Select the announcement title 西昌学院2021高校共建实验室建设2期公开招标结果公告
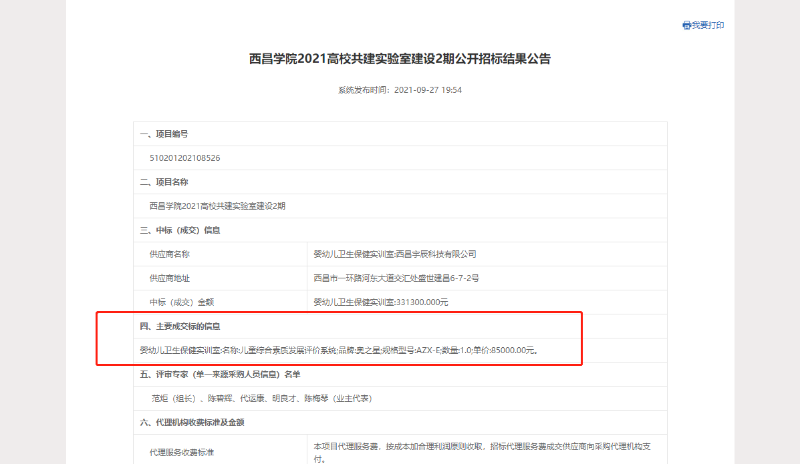800x464 pixels. coord(400,59)
